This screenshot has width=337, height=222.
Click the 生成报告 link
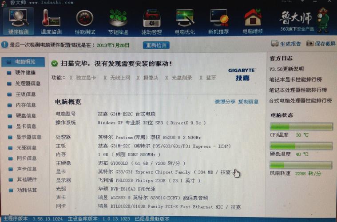tap(290, 44)
